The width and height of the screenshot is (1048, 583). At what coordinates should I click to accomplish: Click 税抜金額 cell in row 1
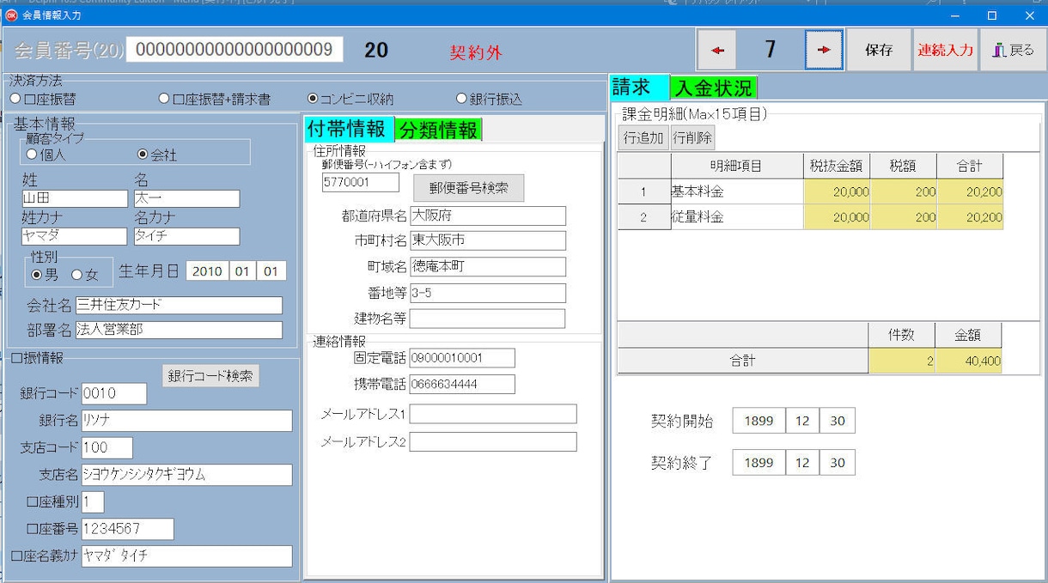point(838,191)
